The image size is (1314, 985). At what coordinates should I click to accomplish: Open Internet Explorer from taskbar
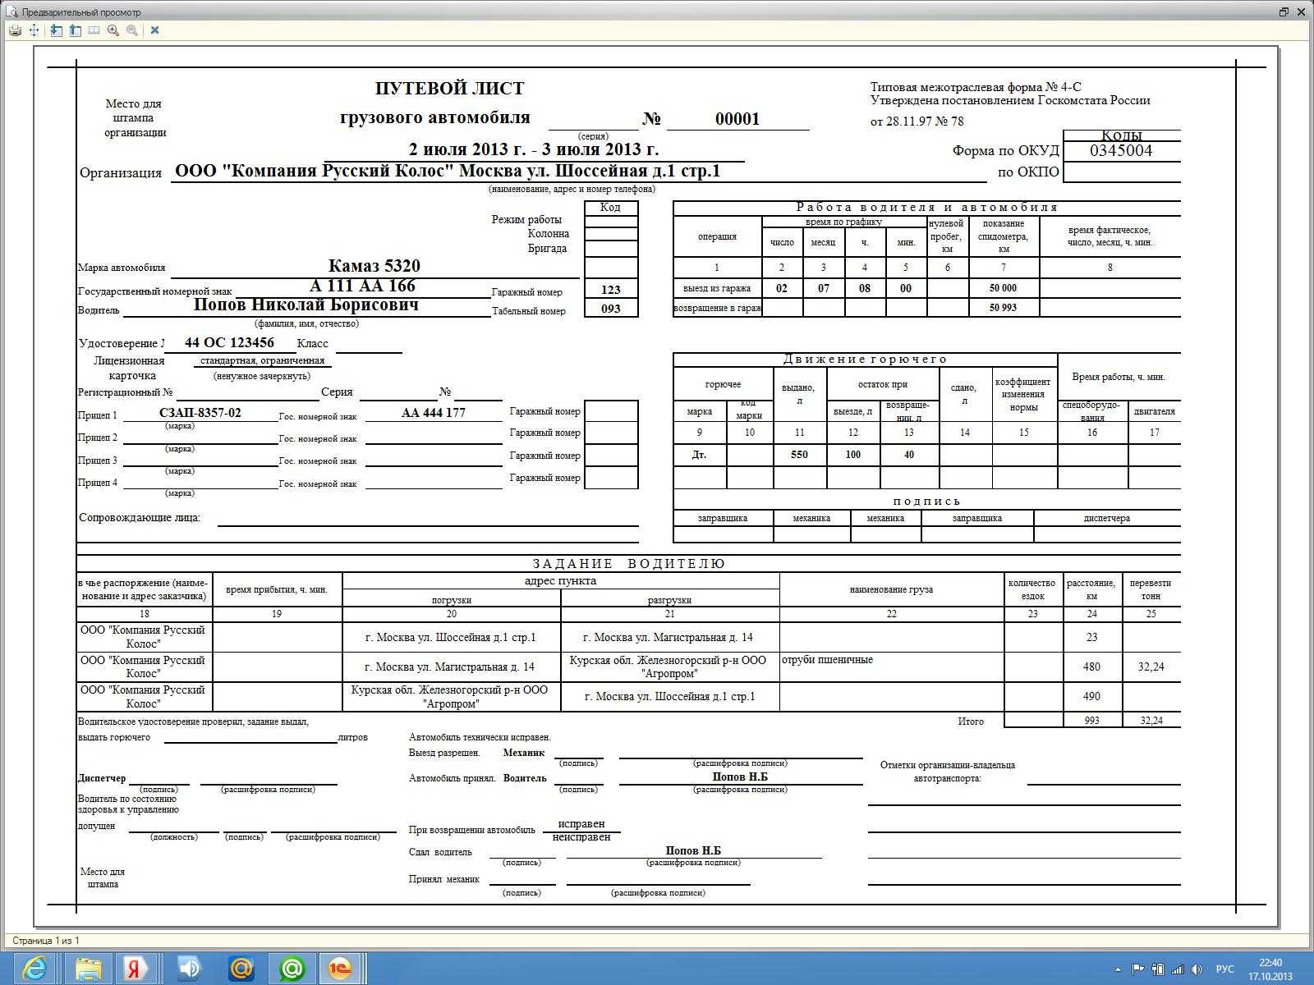(34, 969)
